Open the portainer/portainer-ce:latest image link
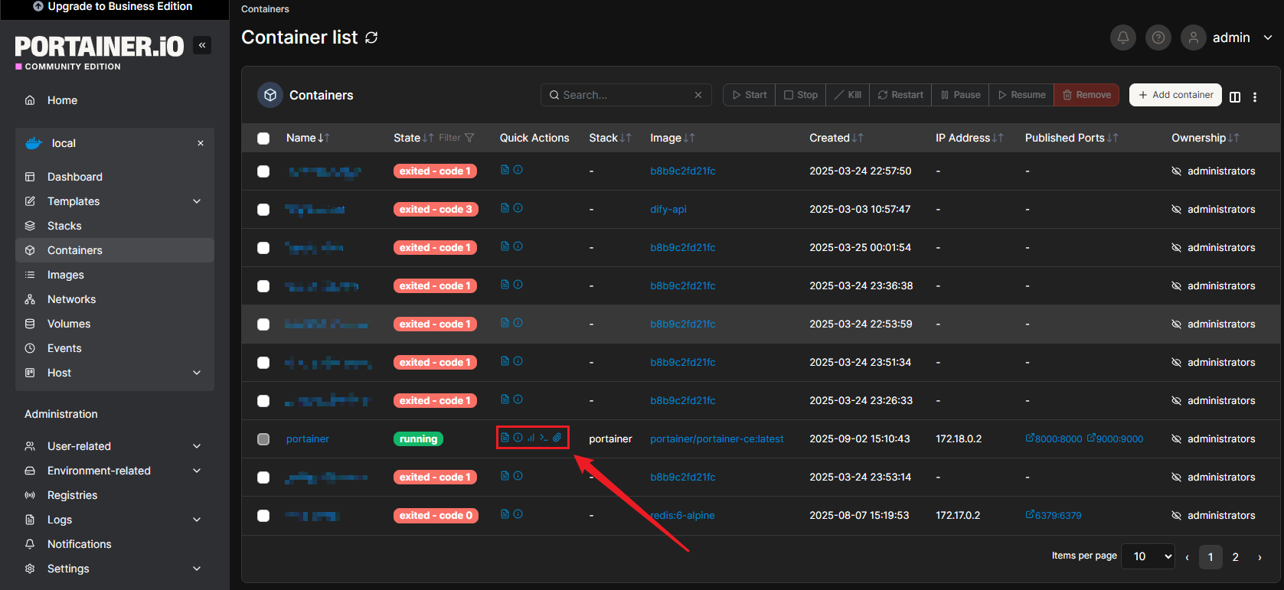 pos(717,438)
